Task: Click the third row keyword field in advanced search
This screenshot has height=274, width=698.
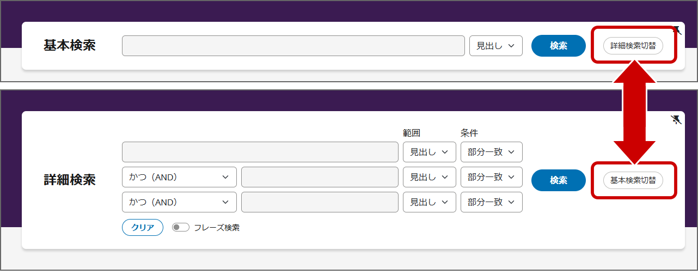Action: tap(320, 202)
